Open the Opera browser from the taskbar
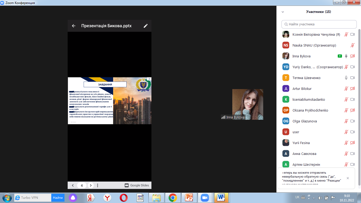This screenshot has width=361, height=203. tap(123, 197)
